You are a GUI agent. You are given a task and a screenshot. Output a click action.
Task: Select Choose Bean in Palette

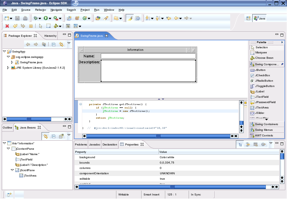pyautogui.click(x=264, y=58)
